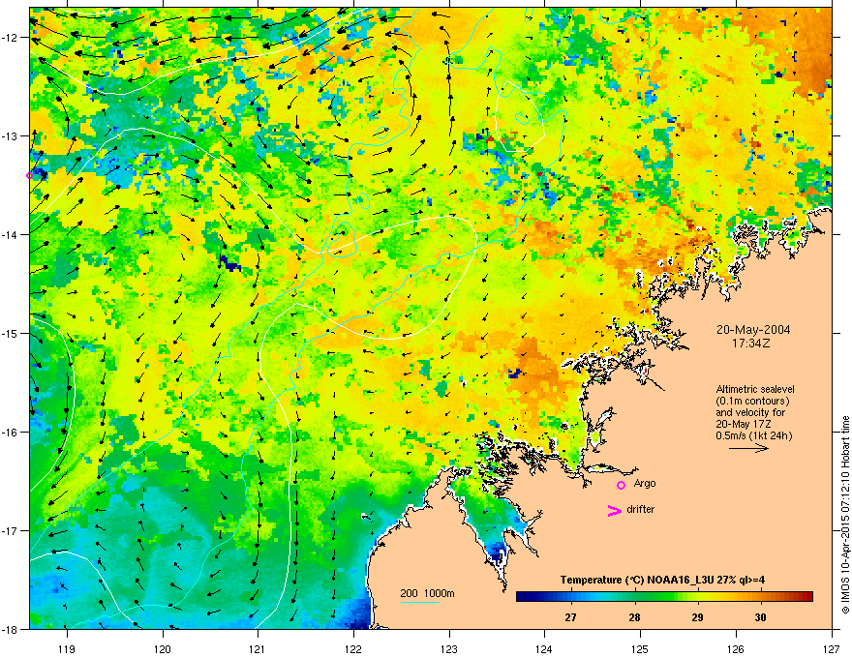The image size is (852, 658).
Task: Click latitude label -17 on the axis
Action: [x=10, y=530]
